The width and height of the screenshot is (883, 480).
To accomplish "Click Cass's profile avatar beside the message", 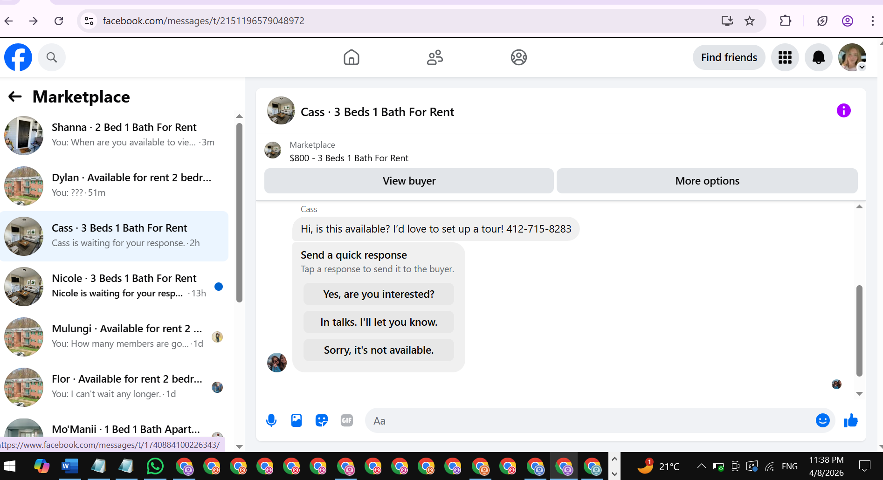I will [277, 363].
